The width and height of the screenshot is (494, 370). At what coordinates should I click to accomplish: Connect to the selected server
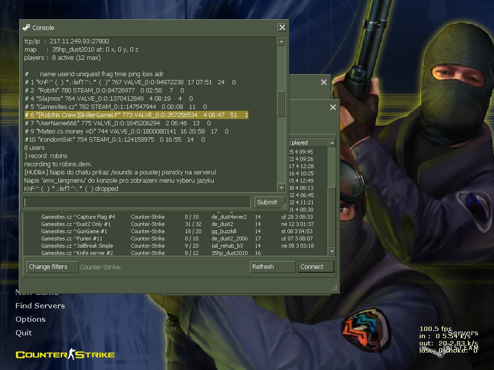tap(316, 267)
